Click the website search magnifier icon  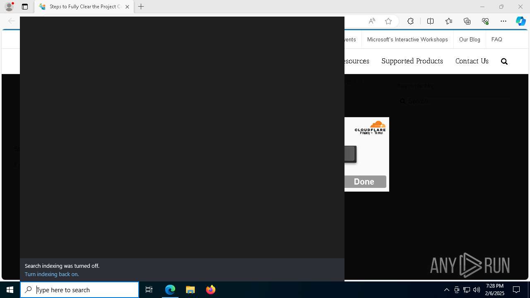[x=504, y=61]
